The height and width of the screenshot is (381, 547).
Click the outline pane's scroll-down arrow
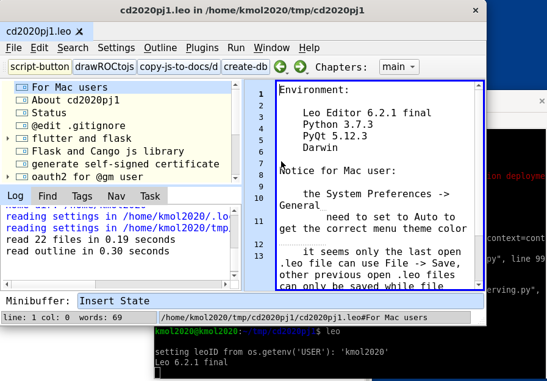pyautogui.click(x=235, y=178)
